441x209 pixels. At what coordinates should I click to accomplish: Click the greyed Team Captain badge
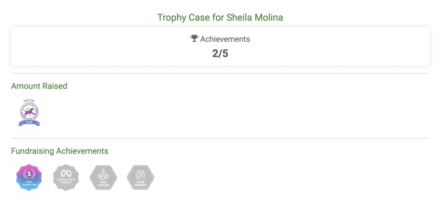(x=103, y=178)
